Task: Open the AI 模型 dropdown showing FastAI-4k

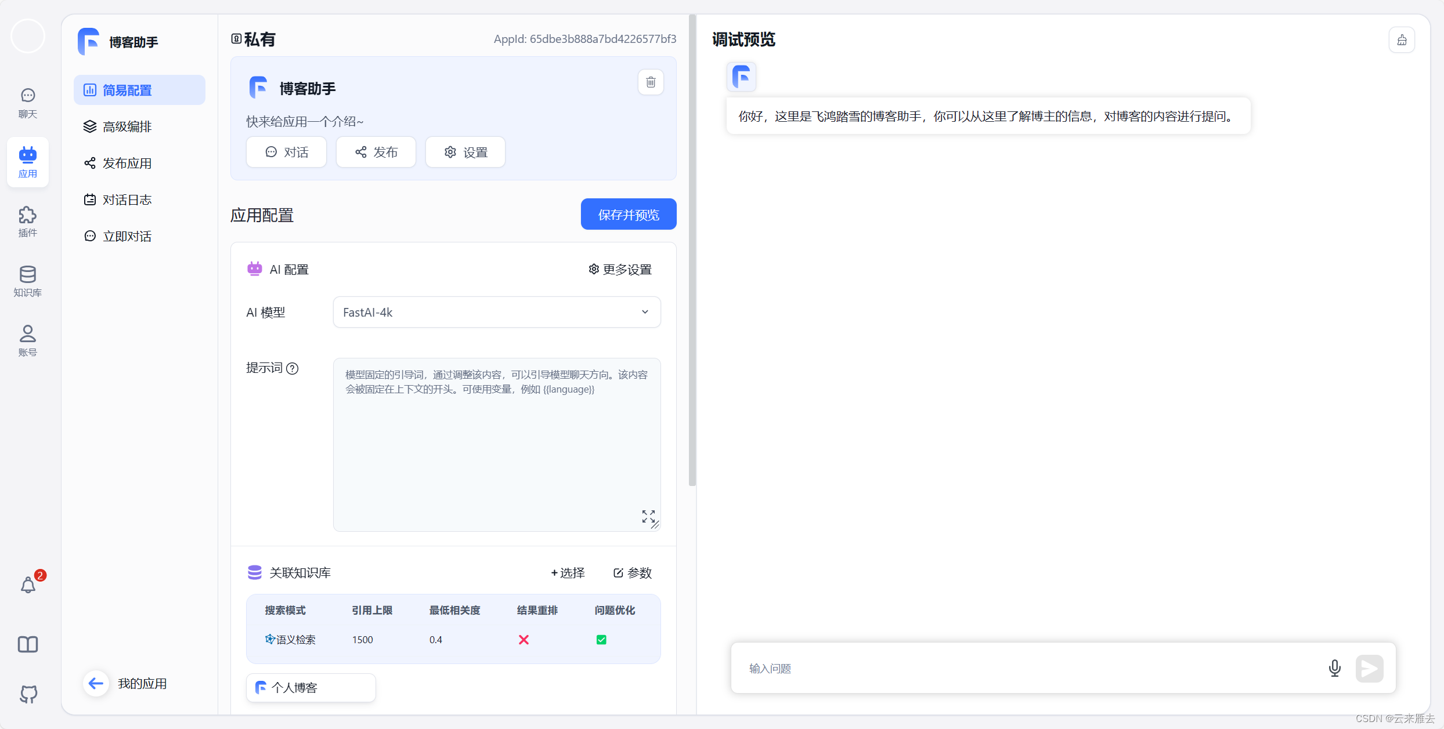Action: (x=496, y=312)
